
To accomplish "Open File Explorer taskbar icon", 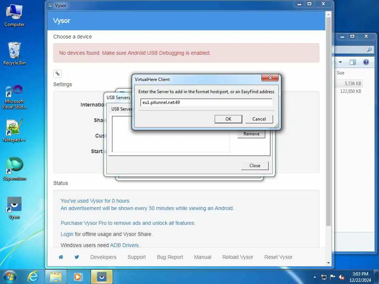I will 56,277.
